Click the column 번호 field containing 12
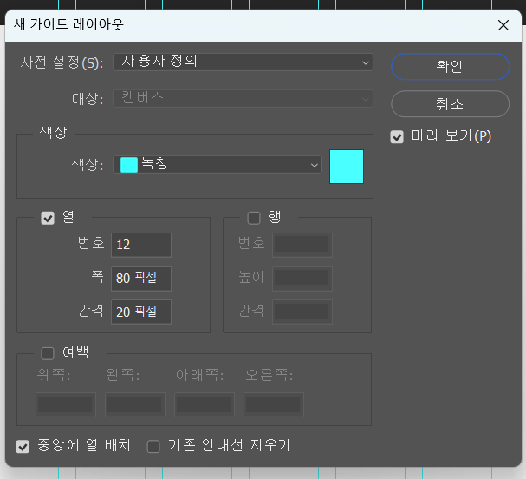The height and width of the screenshot is (479, 526). pos(141,245)
